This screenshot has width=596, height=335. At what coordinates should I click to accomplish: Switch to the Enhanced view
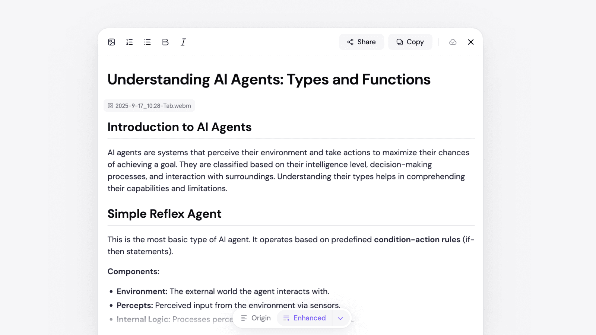[304, 318]
